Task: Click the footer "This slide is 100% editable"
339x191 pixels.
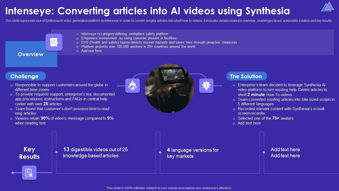Action: point(169,188)
